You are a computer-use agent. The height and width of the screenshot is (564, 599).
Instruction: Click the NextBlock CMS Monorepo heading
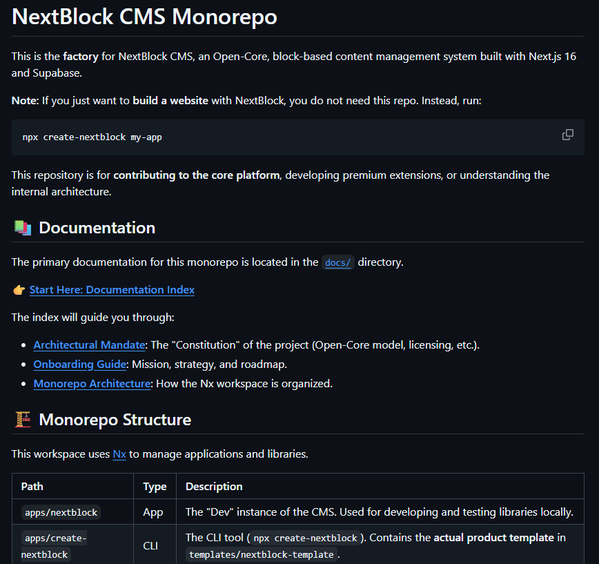[144, 17]
